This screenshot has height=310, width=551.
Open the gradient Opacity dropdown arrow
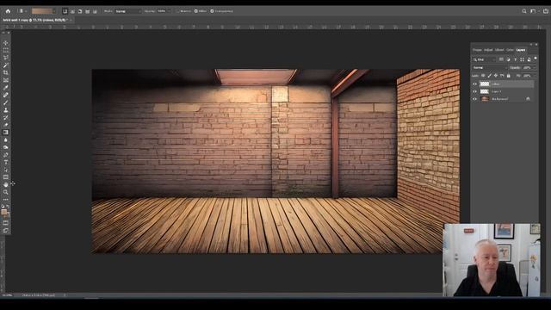pos(169,11)
